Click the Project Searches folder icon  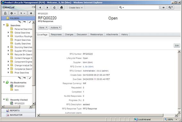click(12, 39)
